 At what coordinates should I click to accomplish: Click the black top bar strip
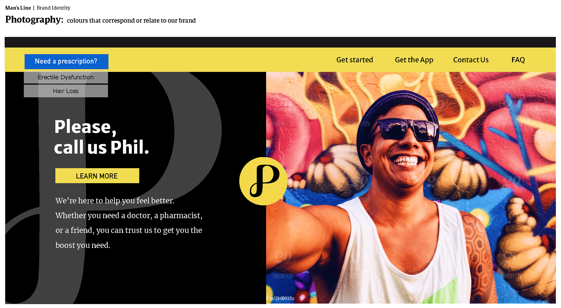click(x=280, y=42)
